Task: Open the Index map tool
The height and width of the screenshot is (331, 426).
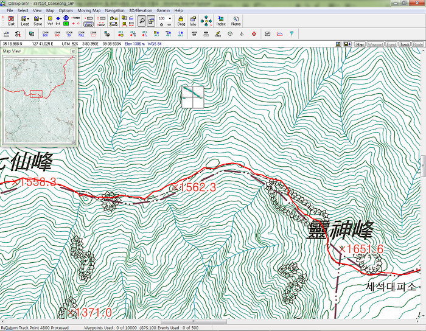Action: click(221, 21)
